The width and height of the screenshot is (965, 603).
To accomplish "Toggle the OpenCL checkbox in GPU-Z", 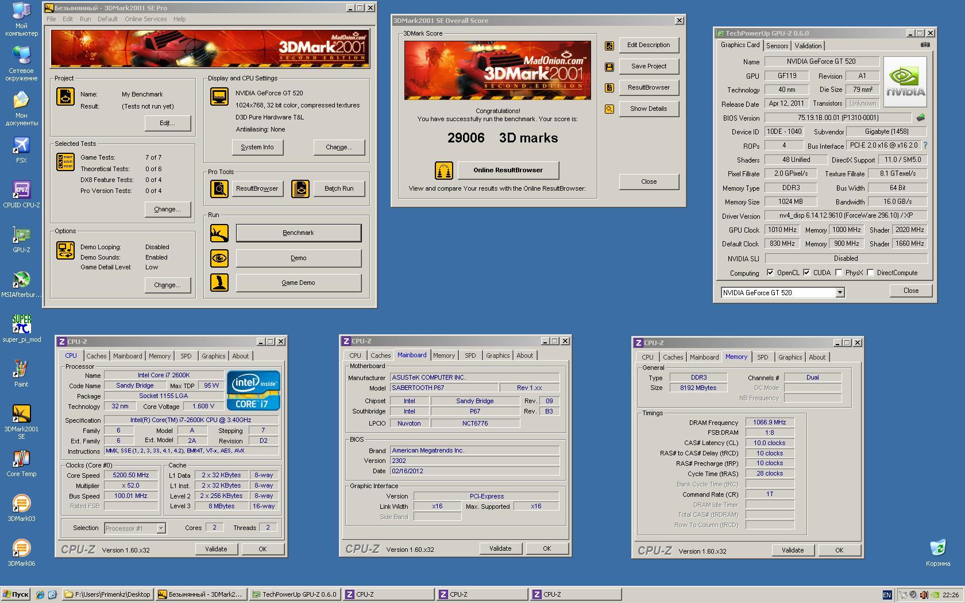I will click(770, 273).
